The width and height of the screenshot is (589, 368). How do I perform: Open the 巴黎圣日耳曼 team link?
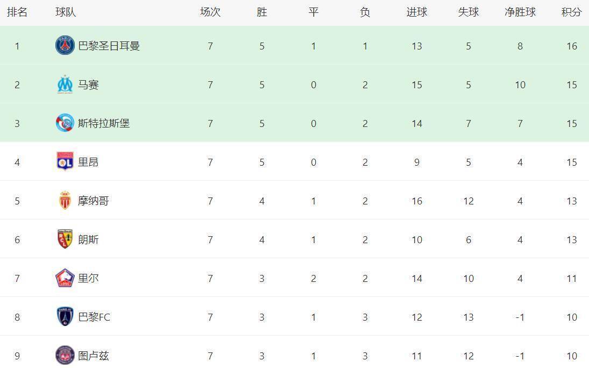[109, 46]
